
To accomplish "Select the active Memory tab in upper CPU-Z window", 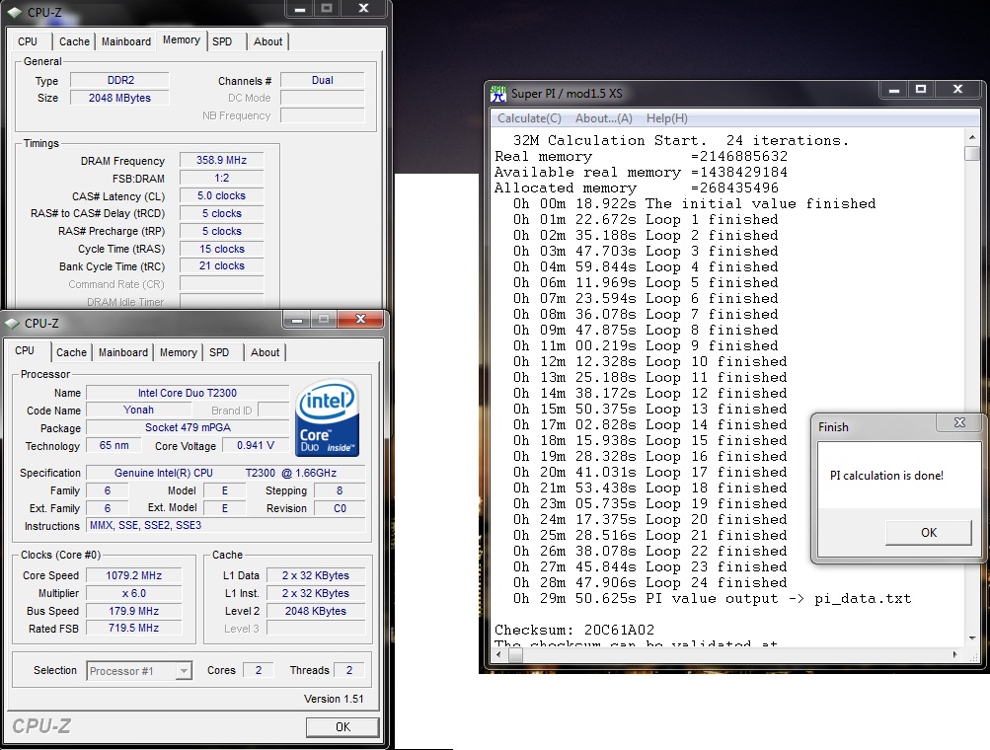I will pos(182,39).
